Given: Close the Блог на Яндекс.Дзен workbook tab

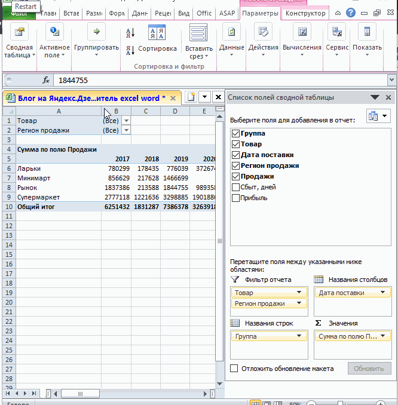Looking at the screenshot, I should [173, 98].
